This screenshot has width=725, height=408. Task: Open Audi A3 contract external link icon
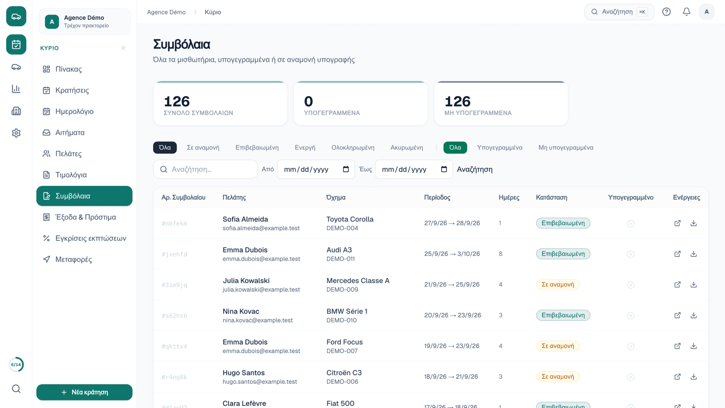[x=678, y=254]
